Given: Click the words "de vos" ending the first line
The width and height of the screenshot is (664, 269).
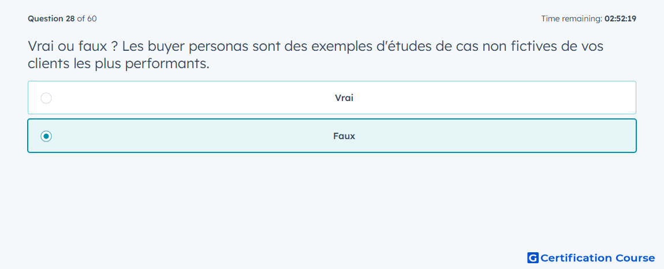Looking at the screenshot, I should tap(582, 46).
